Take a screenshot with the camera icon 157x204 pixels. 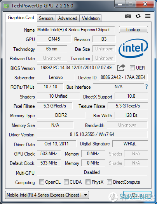point(128,16)
